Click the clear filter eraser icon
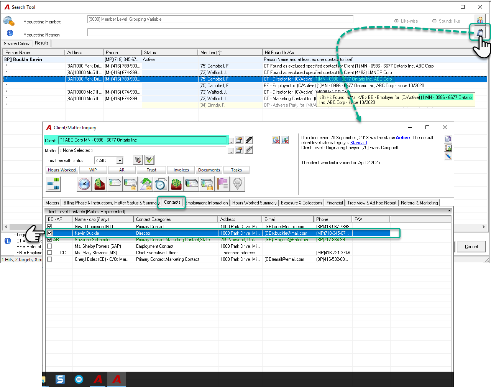The image size is (491, 387). (138, 160)
